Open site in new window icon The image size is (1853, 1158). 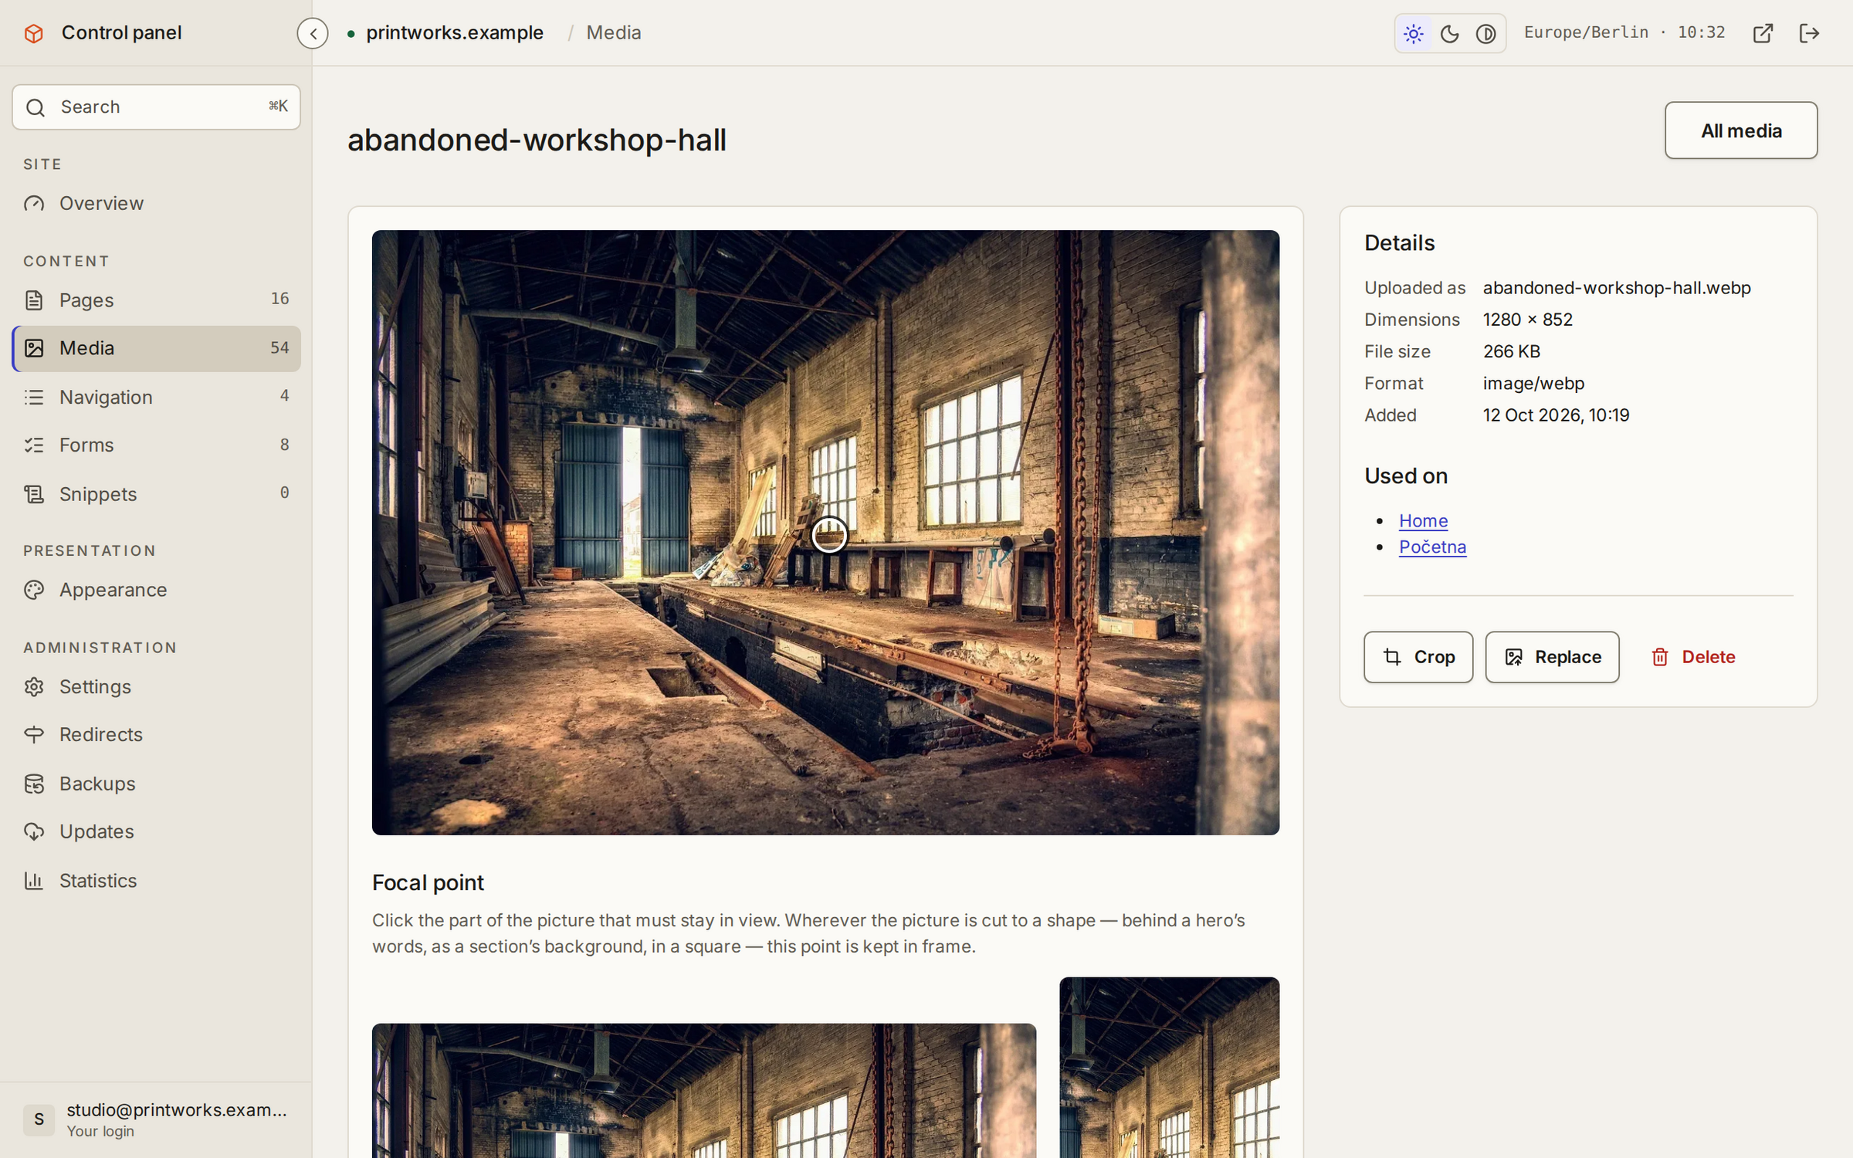1763,33
